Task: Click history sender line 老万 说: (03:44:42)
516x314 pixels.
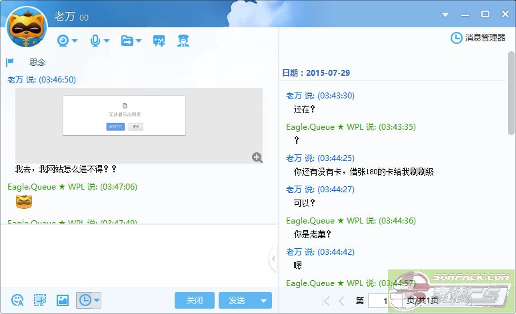Action: pyautogui.click(x=320, y=252)
